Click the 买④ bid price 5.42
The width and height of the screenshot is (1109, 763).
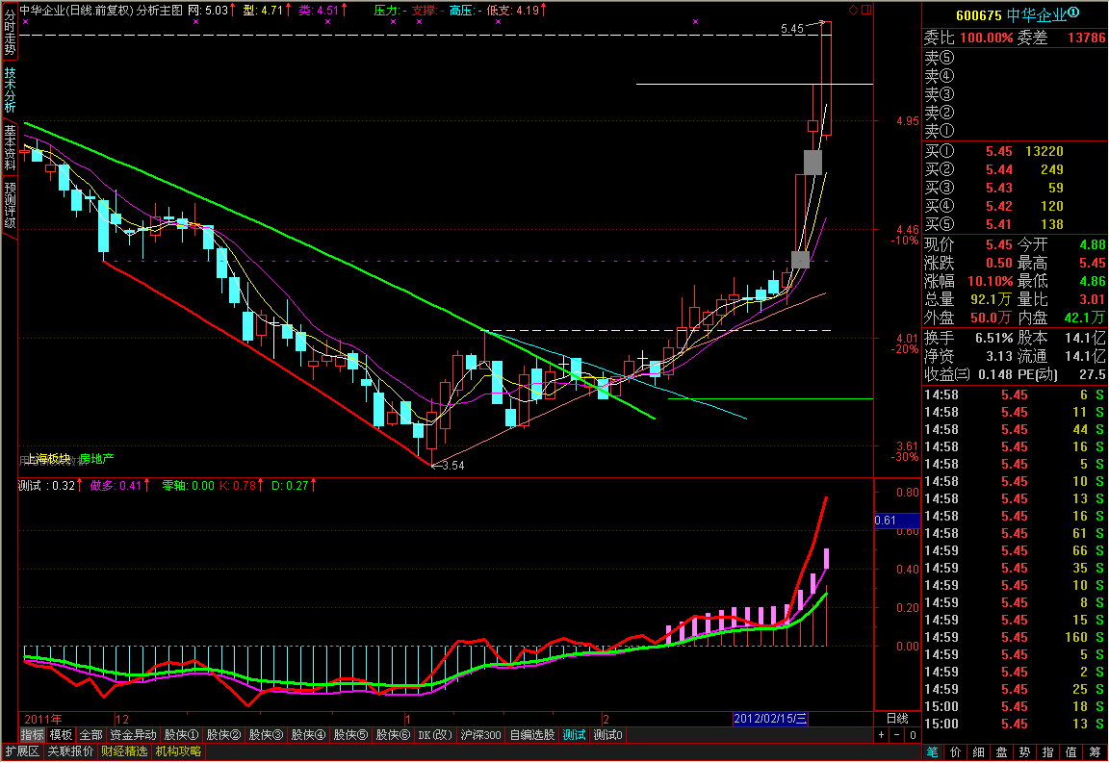coord(998,207)
